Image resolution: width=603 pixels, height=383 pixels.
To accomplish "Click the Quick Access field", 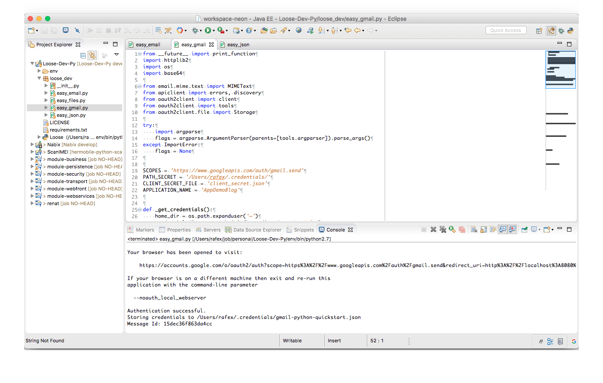I will tap(506, 30).
